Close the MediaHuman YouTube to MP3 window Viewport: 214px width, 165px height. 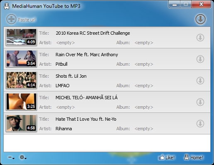coord(201,5)
